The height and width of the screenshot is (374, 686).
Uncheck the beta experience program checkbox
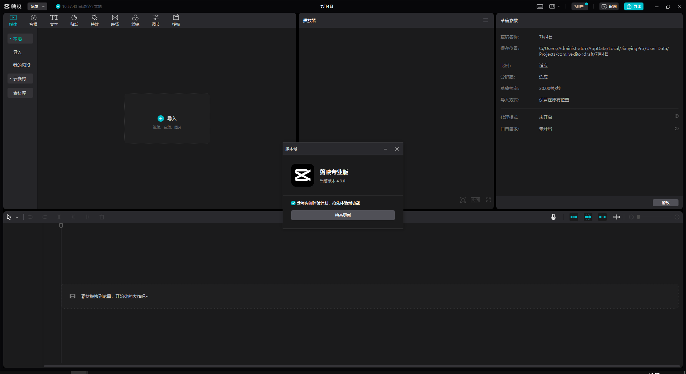pyautogui.click(x=293, y=203)
